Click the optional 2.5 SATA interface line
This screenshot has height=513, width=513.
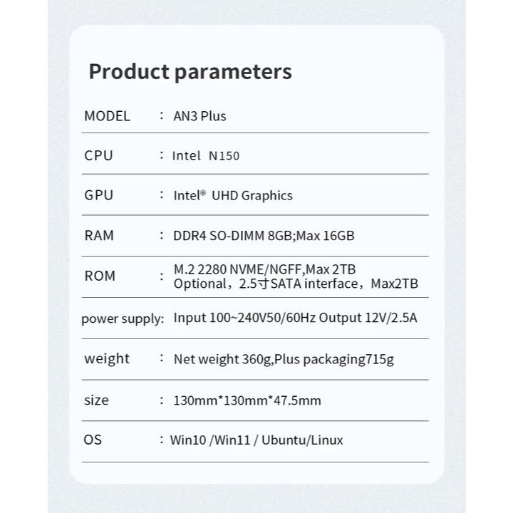(296, 284)
